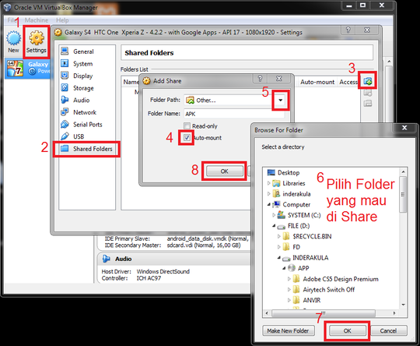420x346 pixels.
Task: Expand the SYSTEM (C:) drive
Action: (274, 215)
